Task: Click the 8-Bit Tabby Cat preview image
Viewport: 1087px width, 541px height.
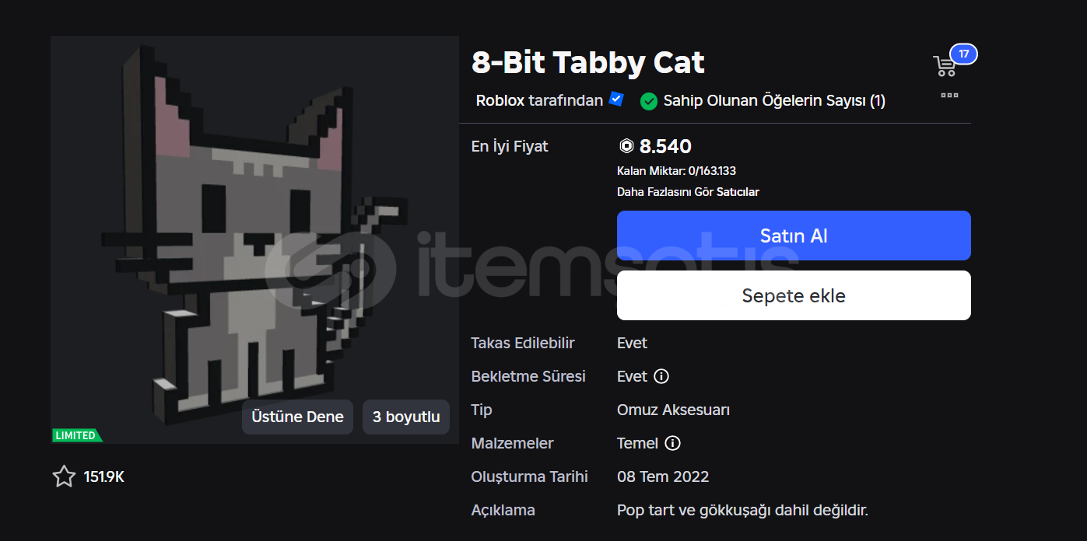Action: tap(254, 239)
